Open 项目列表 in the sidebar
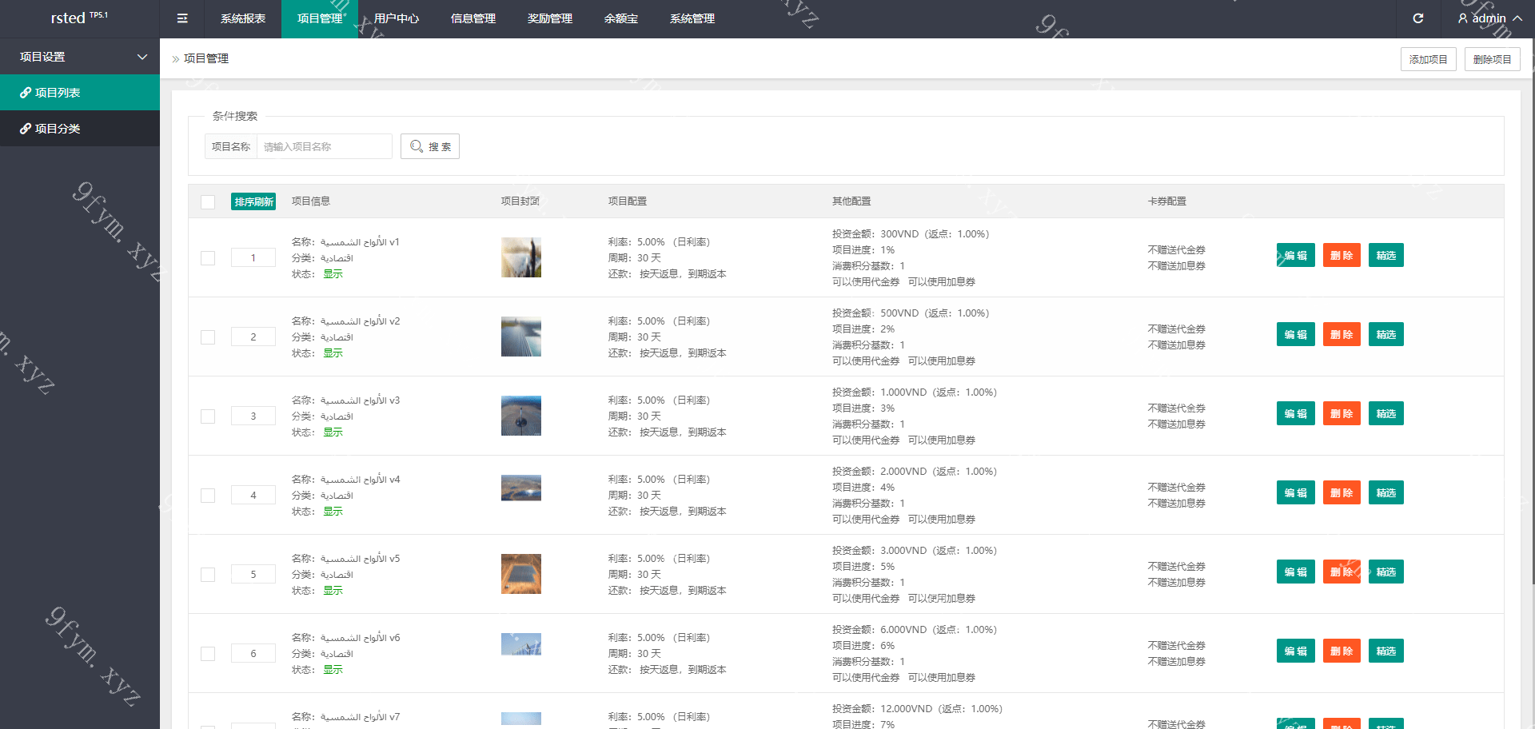This screenshot has height=729, width=1535. tap(80, 93)
